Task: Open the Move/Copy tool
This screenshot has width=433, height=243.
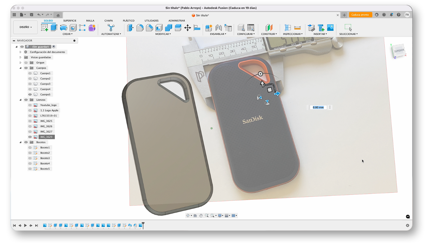Action: [x=188, y=28]
